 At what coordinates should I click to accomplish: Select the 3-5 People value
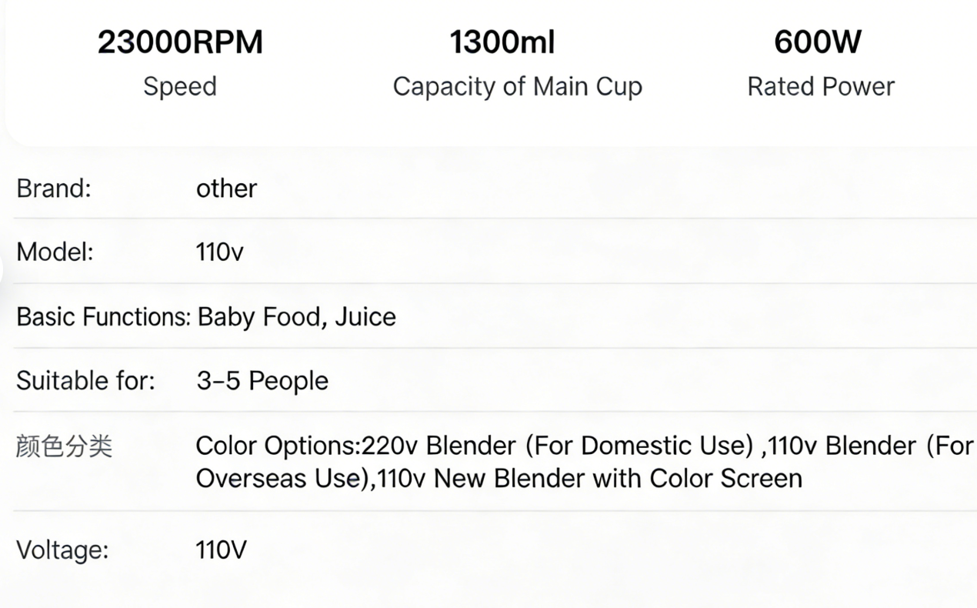(x=262, y=381)
